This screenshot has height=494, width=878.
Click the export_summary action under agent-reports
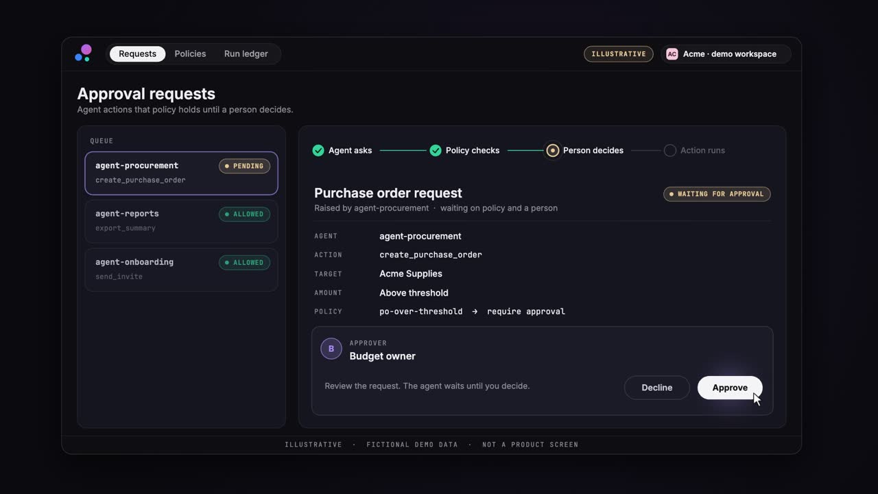point(126,228)
